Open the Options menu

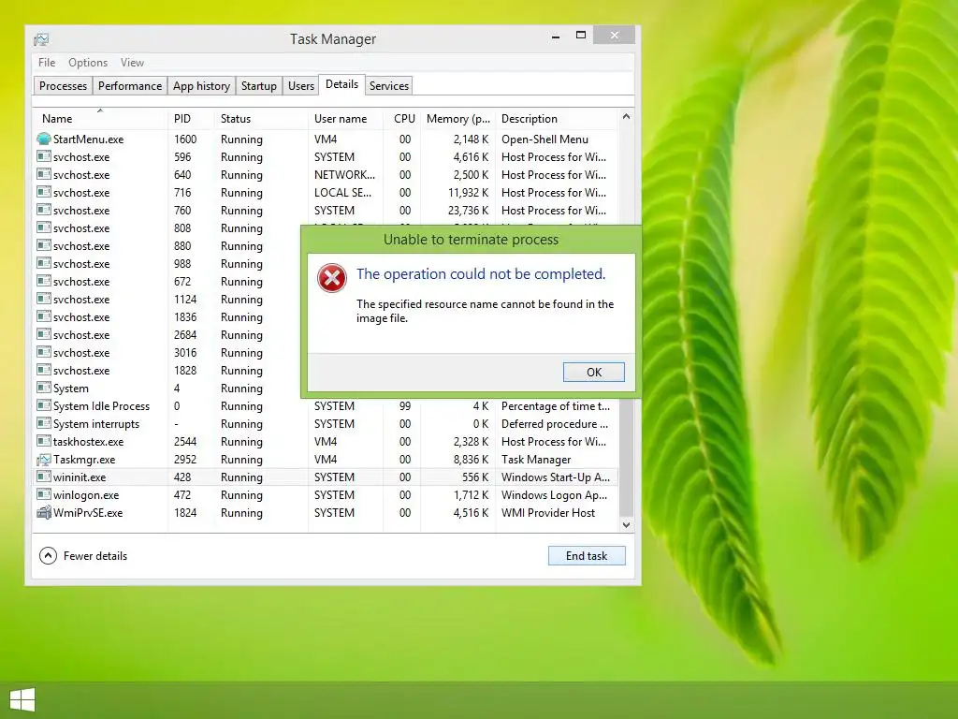pos(87,63)
